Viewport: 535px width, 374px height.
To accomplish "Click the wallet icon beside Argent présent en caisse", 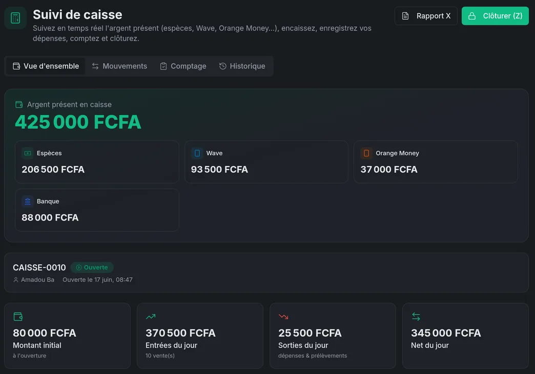I will (x=19, y=105).
